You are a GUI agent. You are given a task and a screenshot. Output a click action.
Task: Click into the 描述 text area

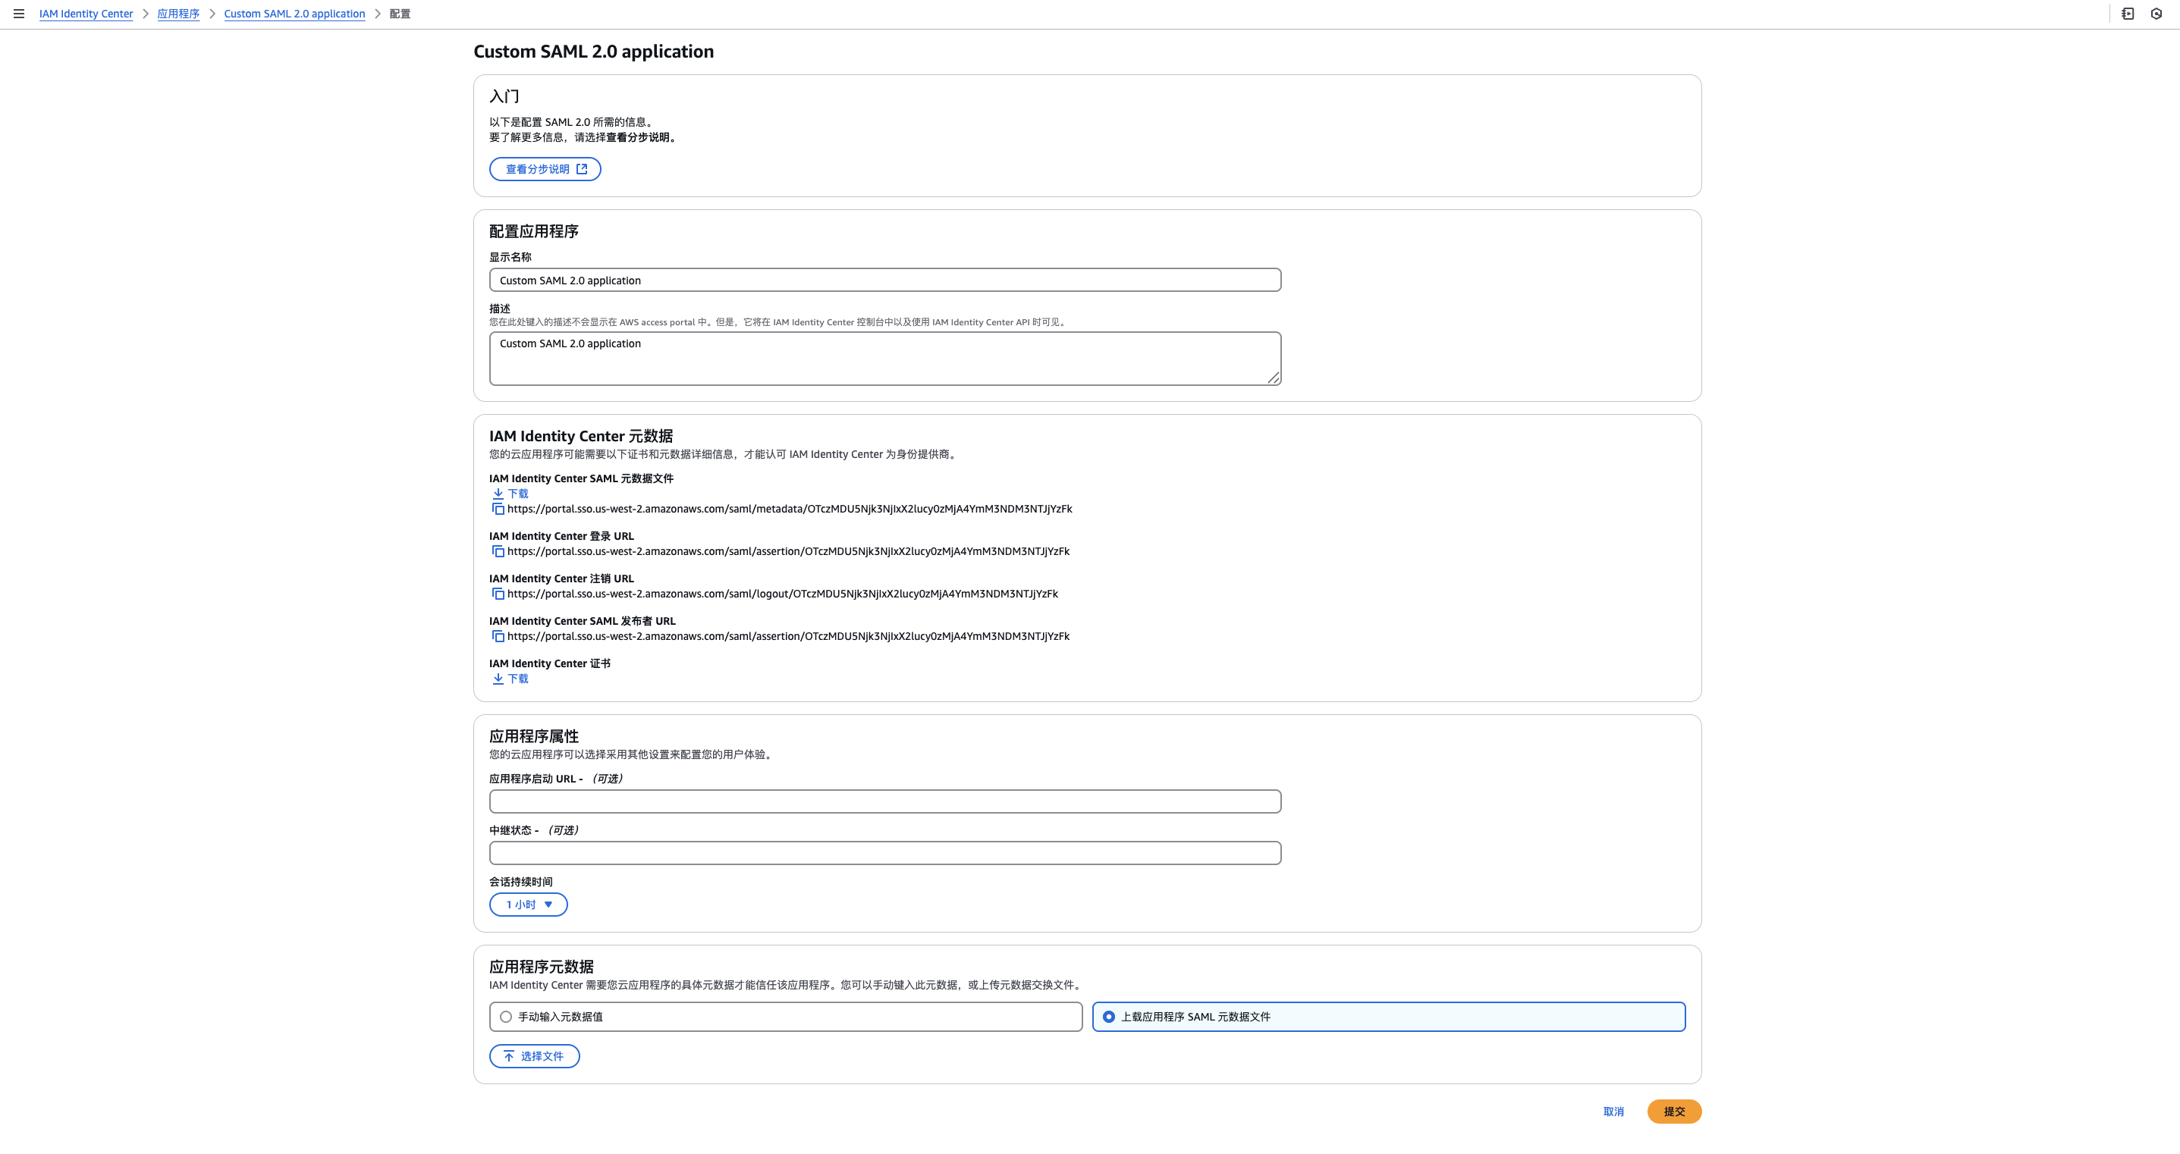click(885, 359)
